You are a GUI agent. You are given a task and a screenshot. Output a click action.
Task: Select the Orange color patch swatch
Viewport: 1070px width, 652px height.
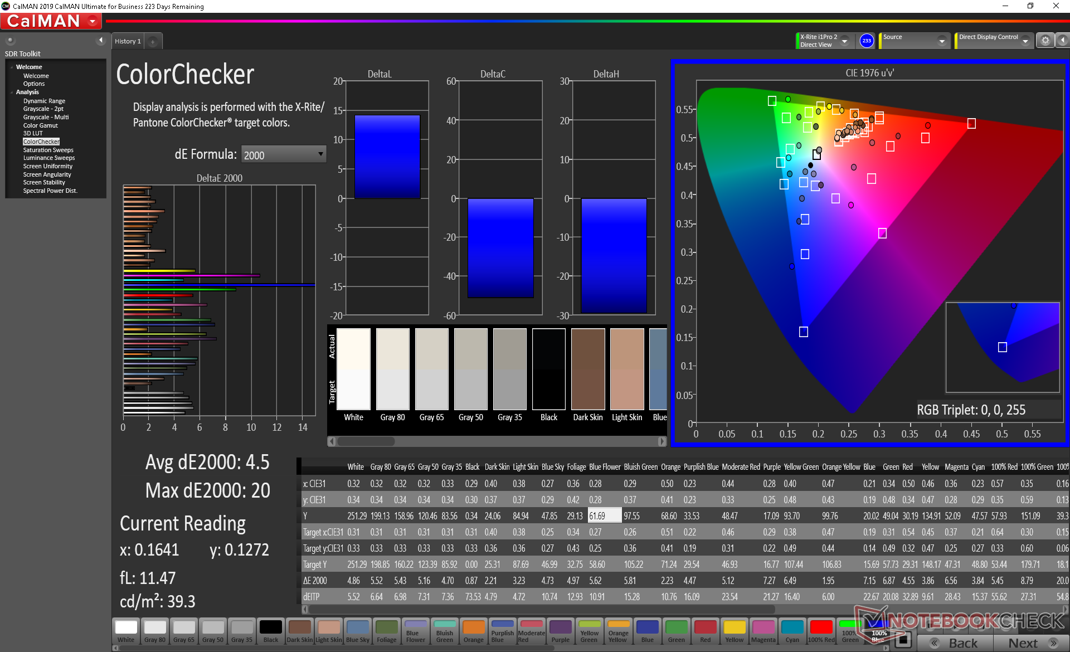(473, 631)
